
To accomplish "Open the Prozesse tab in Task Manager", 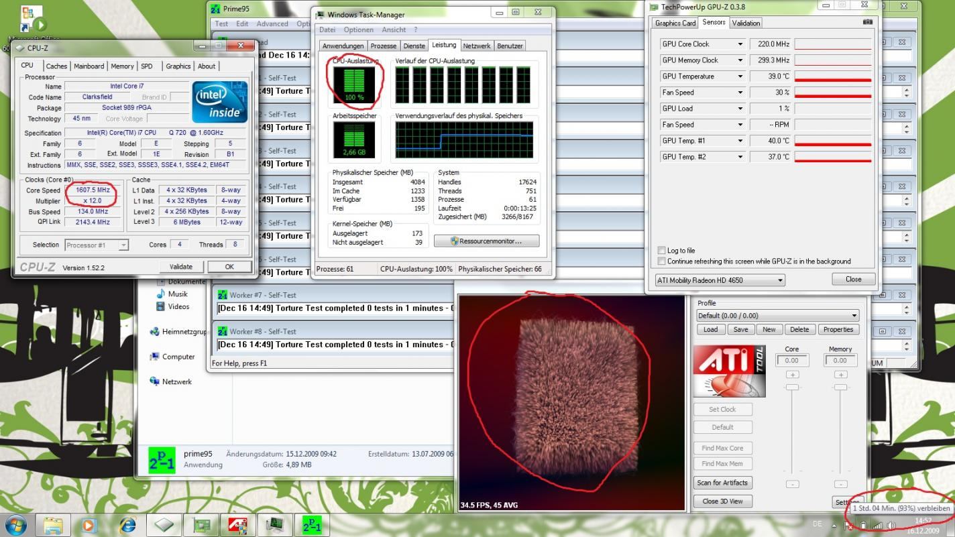I will tap(384, 46).
